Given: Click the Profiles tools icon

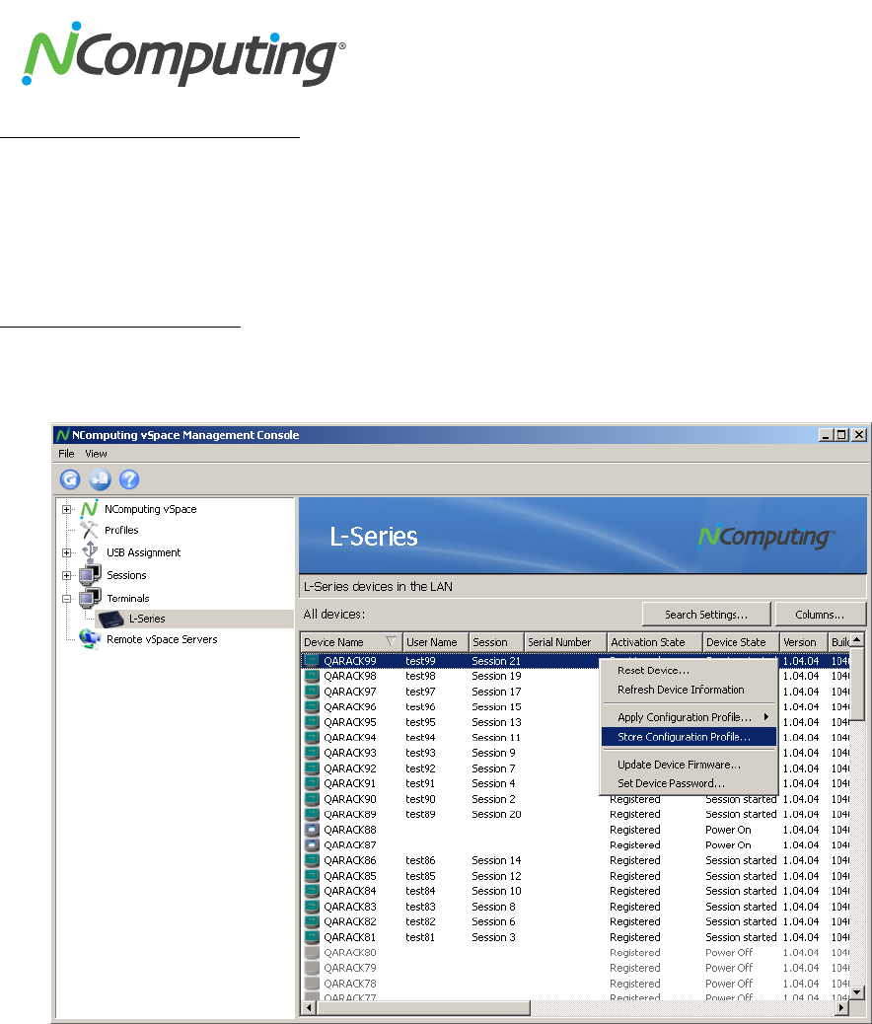Looking at the screenshot, I should (x=89, y=530).
